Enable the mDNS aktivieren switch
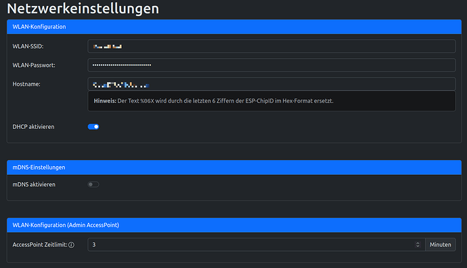467x268 pixels. pos(93,184)
